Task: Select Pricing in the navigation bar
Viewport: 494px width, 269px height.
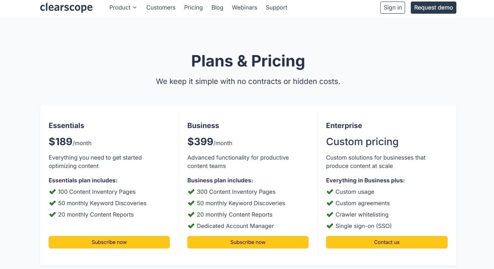Action: point(193,7)
